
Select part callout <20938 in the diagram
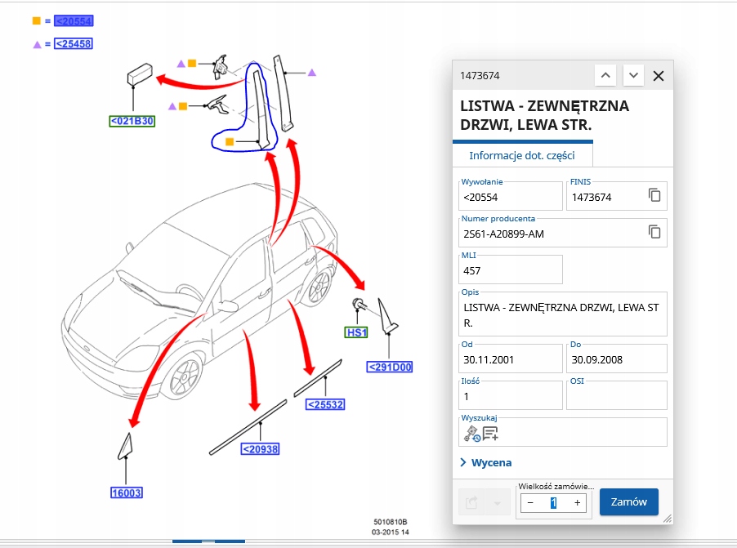pyautogui.click(x=260, y=449)
